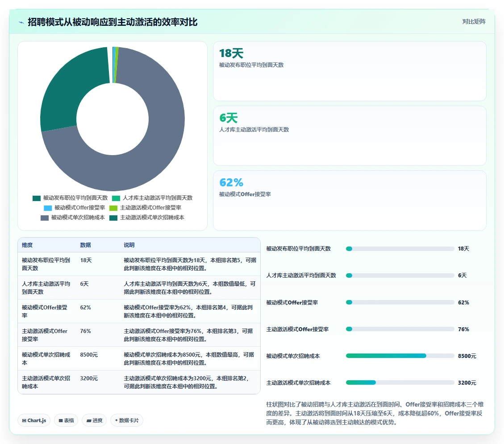Click table cell 6天
This screenshot has width=504, height=444.
(84, 284)
